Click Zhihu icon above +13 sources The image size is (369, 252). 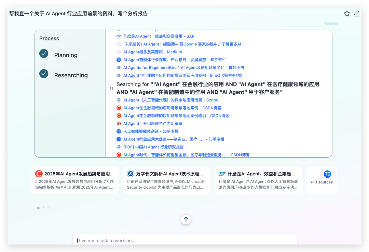tap(327, 174)
